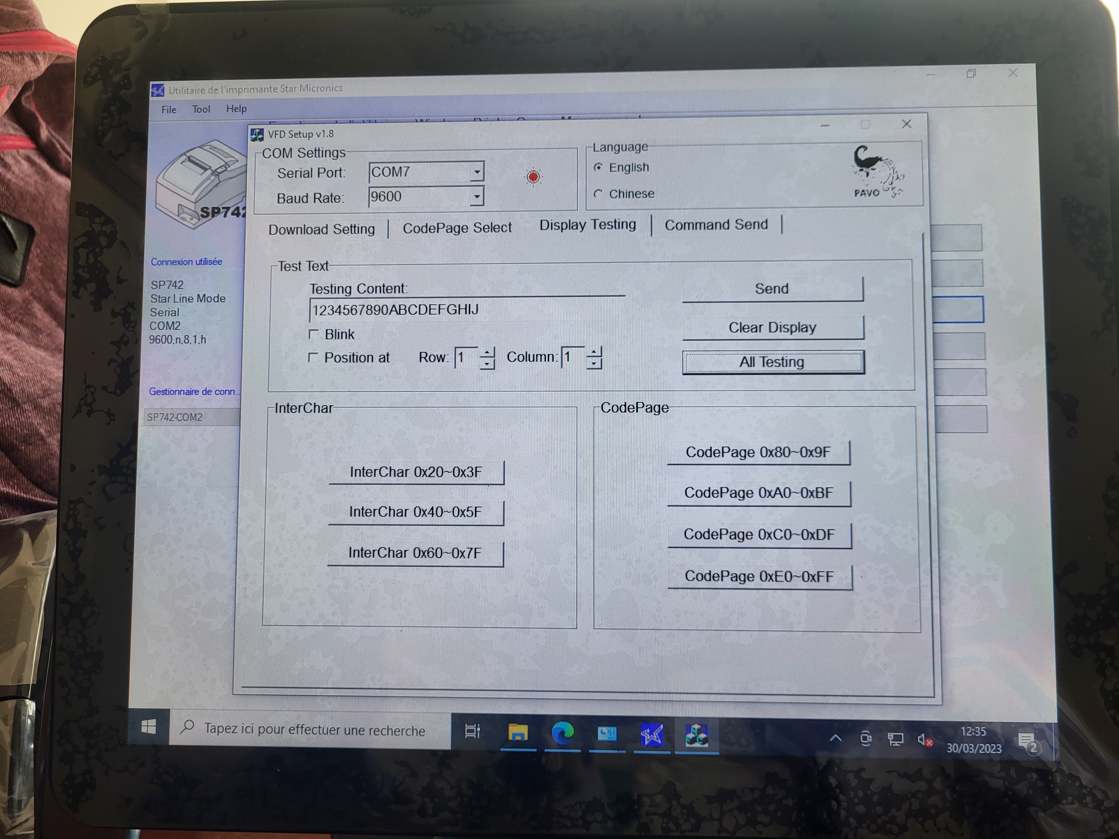
Task: Switch to the CodePage Select tab
Action: point(457,228)
